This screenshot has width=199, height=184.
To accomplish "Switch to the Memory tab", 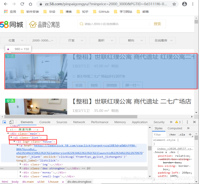I will pyautogui.click(x=120, y=122).
